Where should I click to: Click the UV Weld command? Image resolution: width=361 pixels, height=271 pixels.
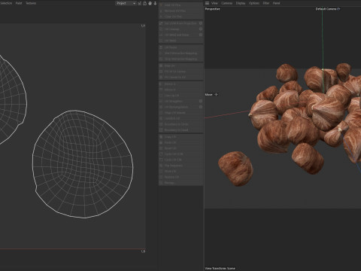pyautogui.click(x=180, y=41)
